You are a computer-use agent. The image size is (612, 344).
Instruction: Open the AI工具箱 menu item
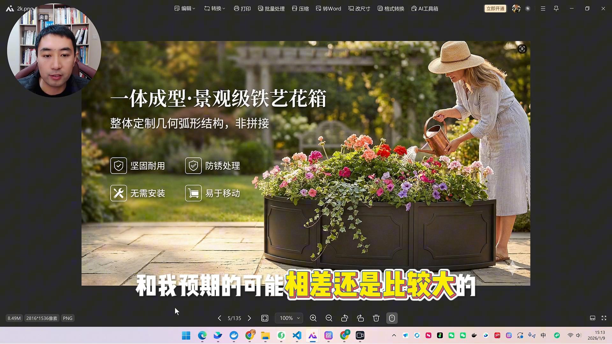coord(425,9)
